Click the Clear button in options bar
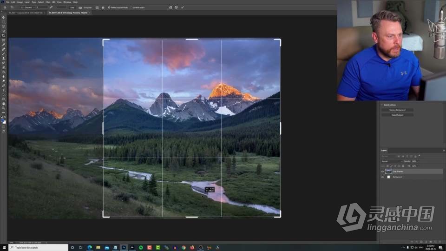 point(72,8)
